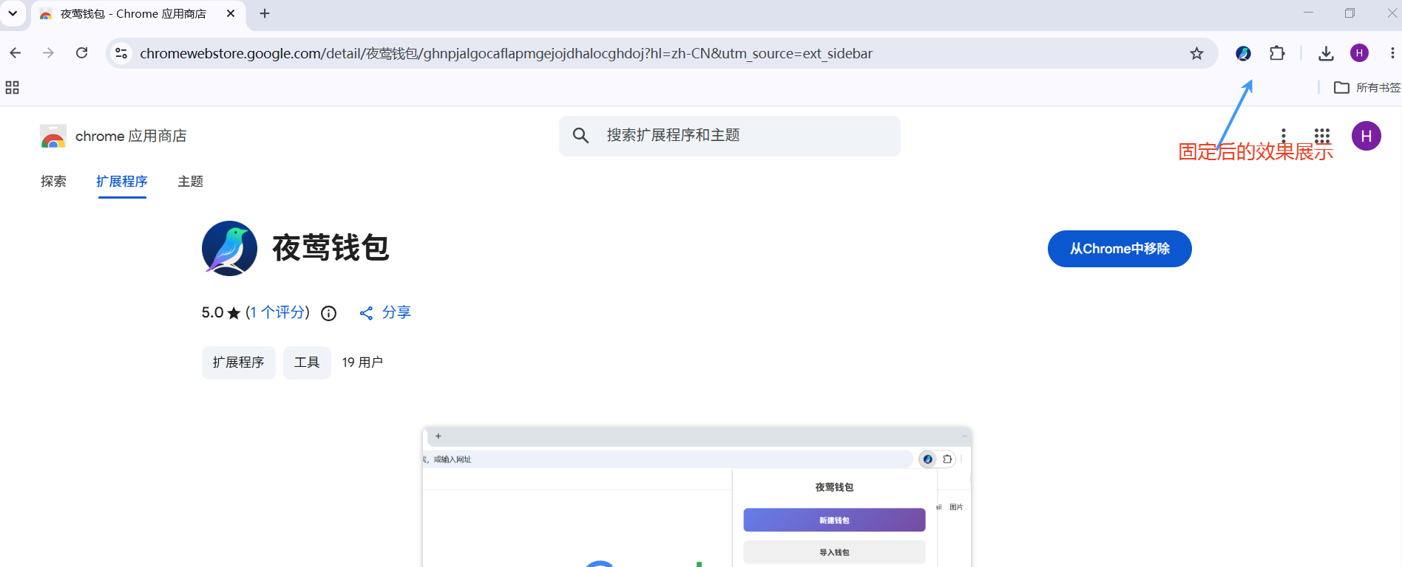Click the 扩展程序 category chip
Viewport: 1402px width, 567px height.
tap(239, 362)
